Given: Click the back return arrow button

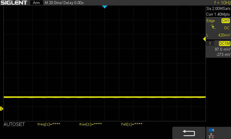Looking at the screenshot, I should click(189, 133).
